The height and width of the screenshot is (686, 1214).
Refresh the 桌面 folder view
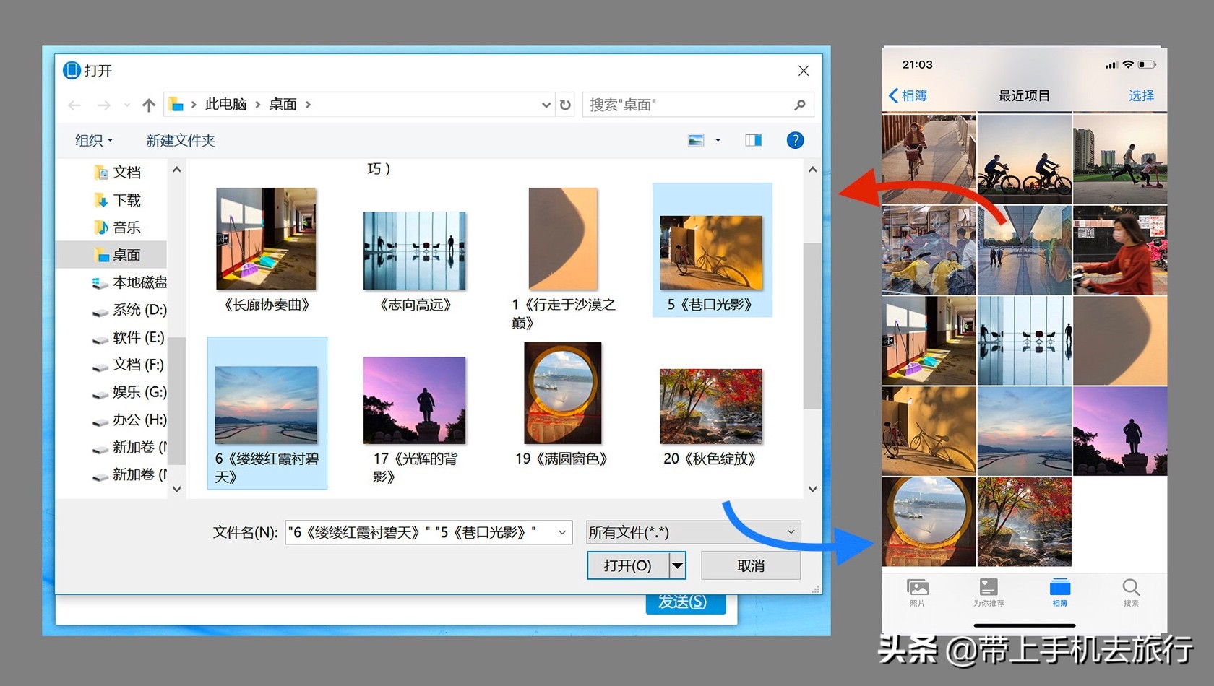pos(565,105)
